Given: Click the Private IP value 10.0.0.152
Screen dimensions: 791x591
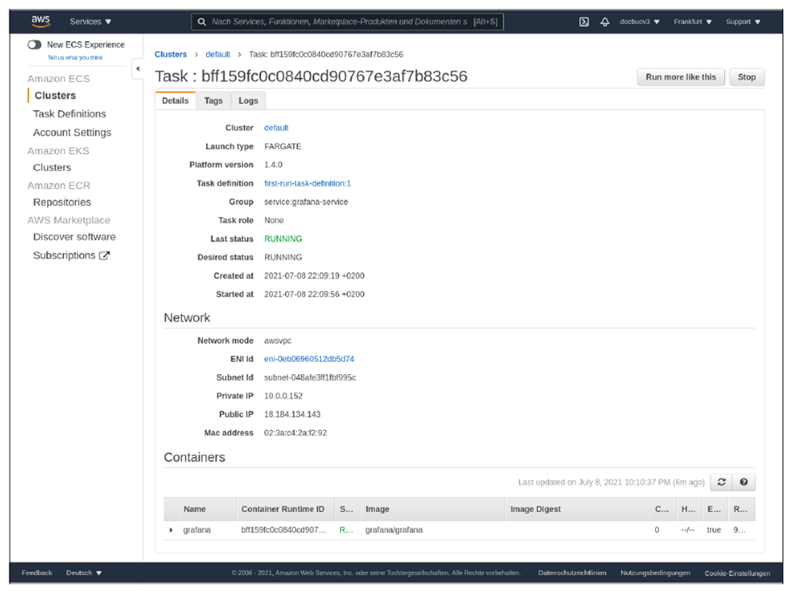Looking at the screenshot, I should (x=283, y=396).
